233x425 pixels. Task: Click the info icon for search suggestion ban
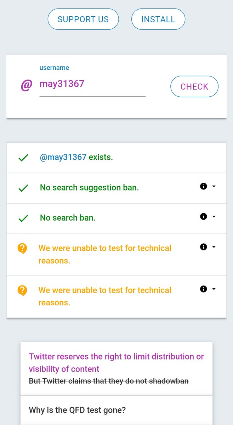coord(203,186)
